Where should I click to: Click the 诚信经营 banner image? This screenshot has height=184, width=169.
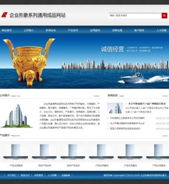[84, 61]
